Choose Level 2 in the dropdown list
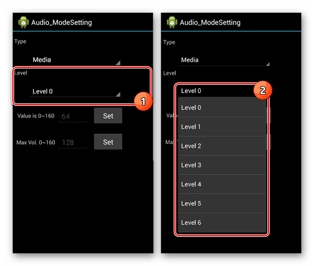 (x=222, y=146)
